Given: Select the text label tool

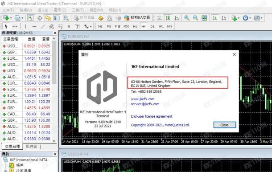Looking at the screenshot, I should [x=78, y=26].
